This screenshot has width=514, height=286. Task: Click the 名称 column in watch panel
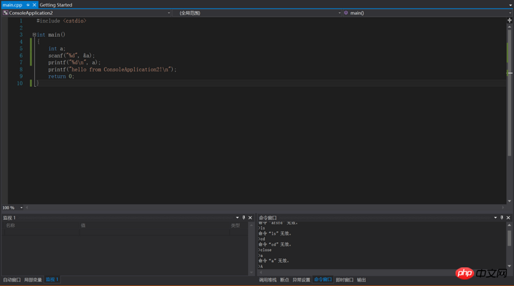10,226
